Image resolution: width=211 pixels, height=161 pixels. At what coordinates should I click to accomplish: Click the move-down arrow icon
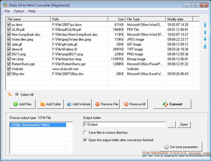pyautogui.click(x=205, y=39)
